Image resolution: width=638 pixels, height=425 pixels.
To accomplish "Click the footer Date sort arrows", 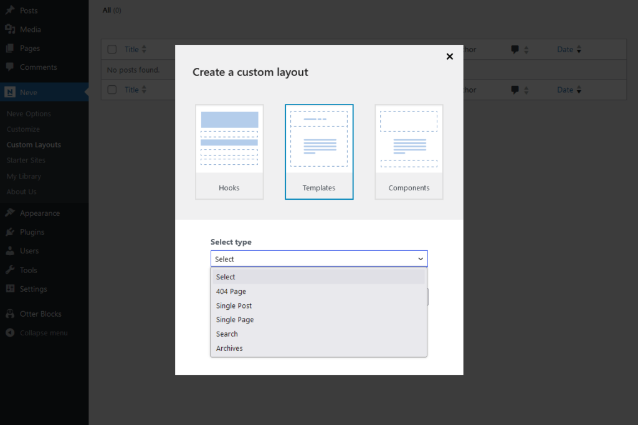I will [579, 90].
